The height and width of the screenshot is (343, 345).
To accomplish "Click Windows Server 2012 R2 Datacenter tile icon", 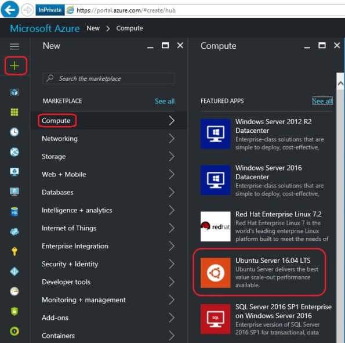I will (215, 134).
